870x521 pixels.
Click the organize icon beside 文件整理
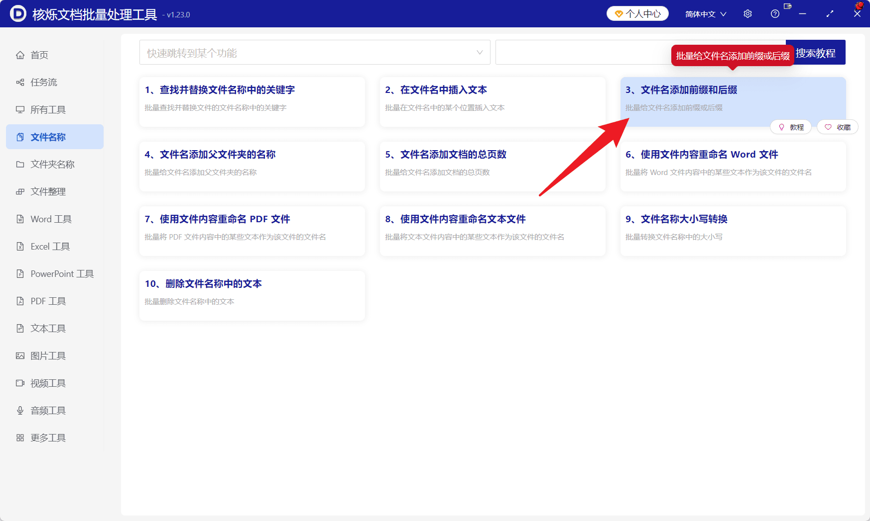(20, 191)
